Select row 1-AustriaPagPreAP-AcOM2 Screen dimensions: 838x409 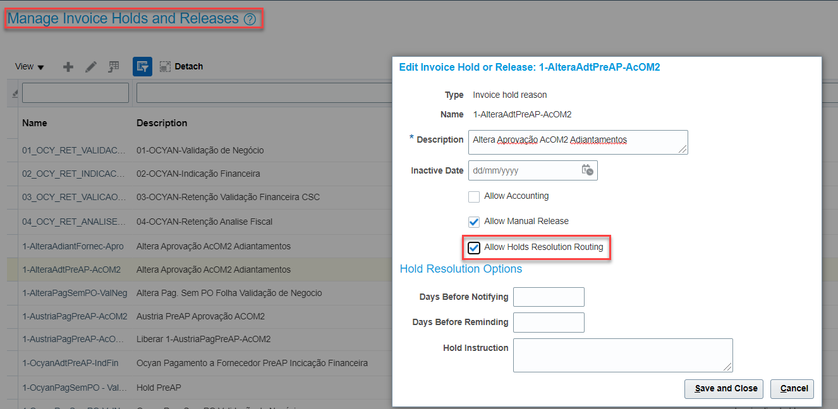[75, 316]
